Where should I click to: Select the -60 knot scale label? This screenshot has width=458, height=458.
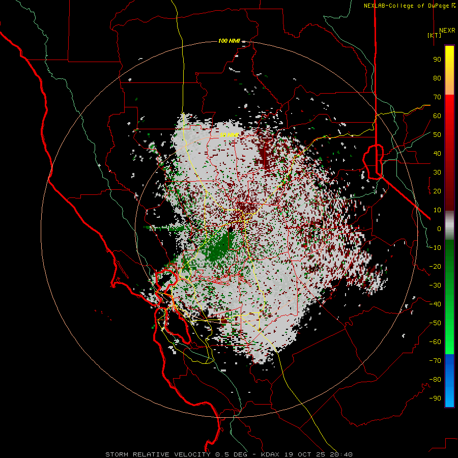coord(435,342)
